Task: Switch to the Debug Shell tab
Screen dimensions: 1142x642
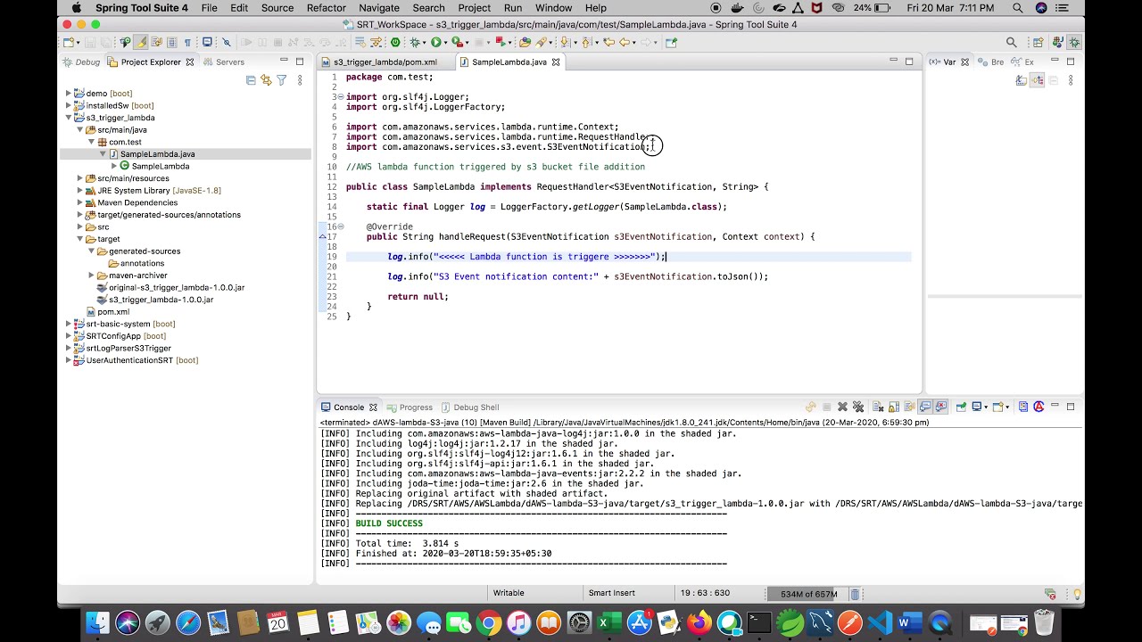Action: tap(469, 407)
